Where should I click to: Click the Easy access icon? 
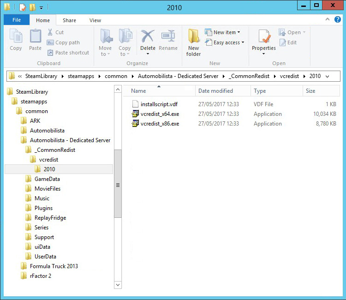(x=209, y=42)
